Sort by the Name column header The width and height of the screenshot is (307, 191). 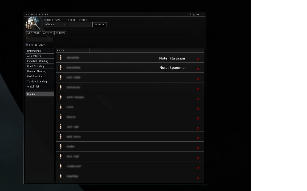73,50
